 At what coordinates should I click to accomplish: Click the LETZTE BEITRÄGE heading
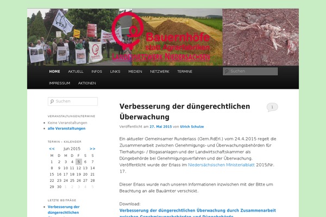(x=62, y=200)
